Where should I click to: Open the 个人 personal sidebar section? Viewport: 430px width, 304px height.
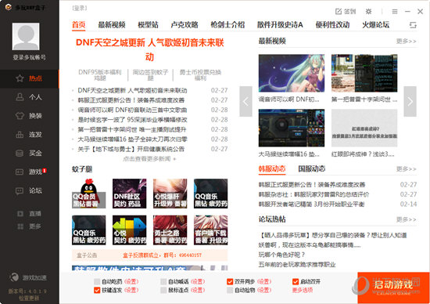(30, 97)
